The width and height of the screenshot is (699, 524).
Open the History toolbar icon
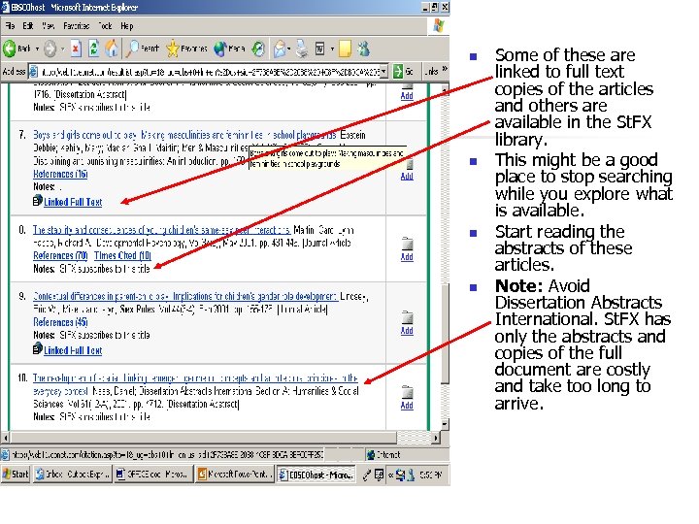(x=258, y=49)
